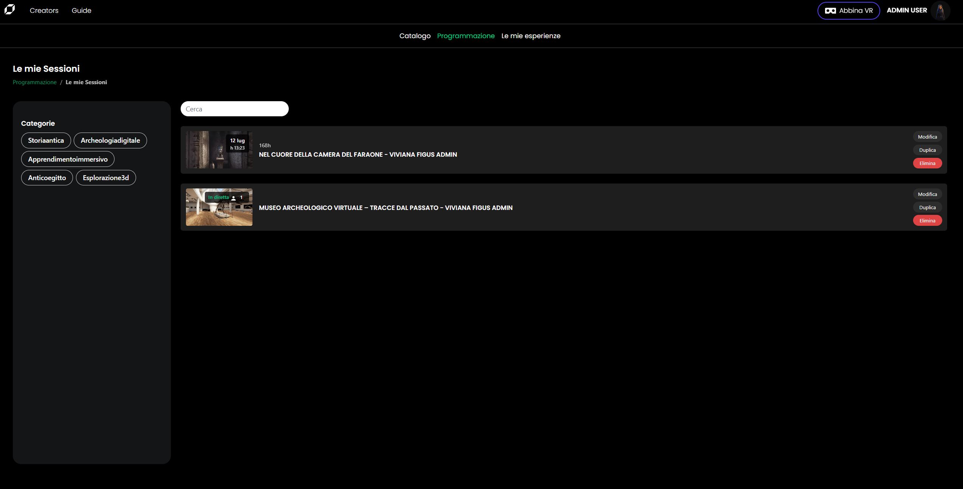
Task: Enable the Archeologiadigitale filter chip
Action: [x=110, y=140]
